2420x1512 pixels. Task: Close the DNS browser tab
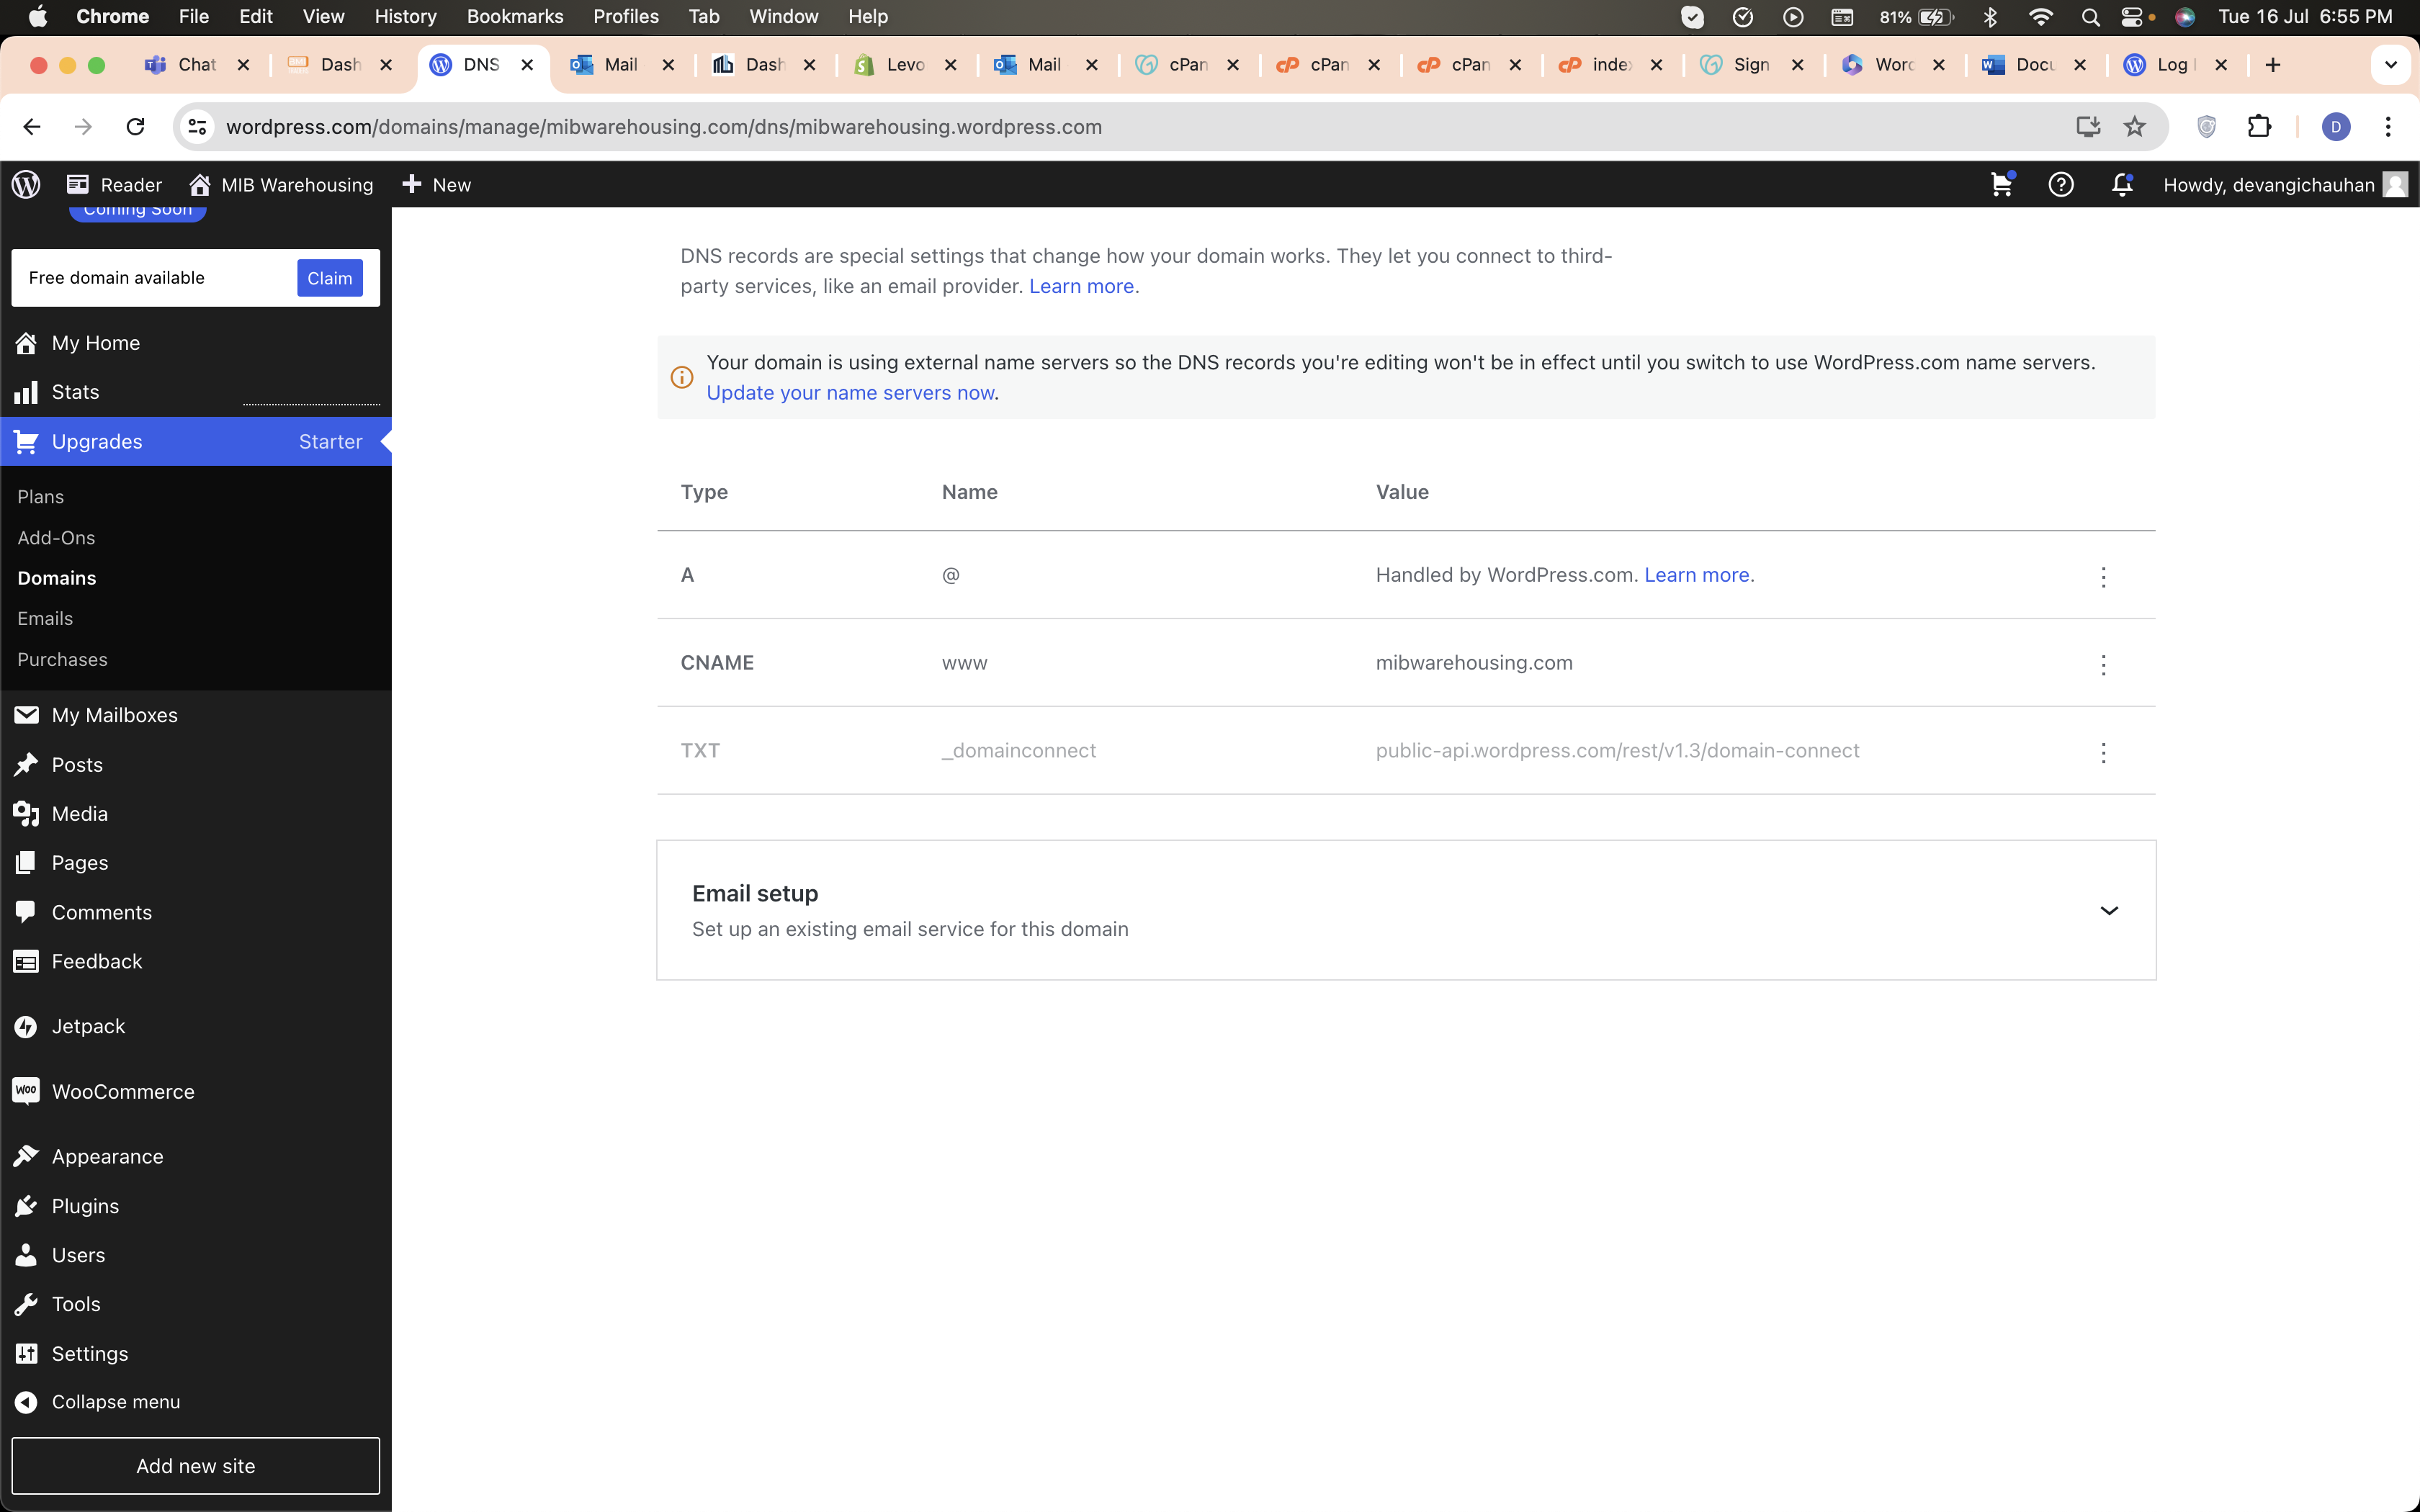click(527, 65)
